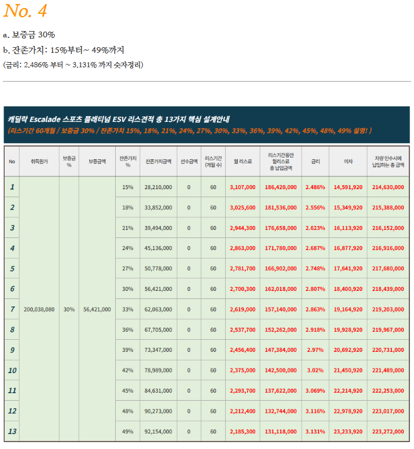Click total payment 152,262,000
Screen dimensions: 414x449
pos(280,330)
